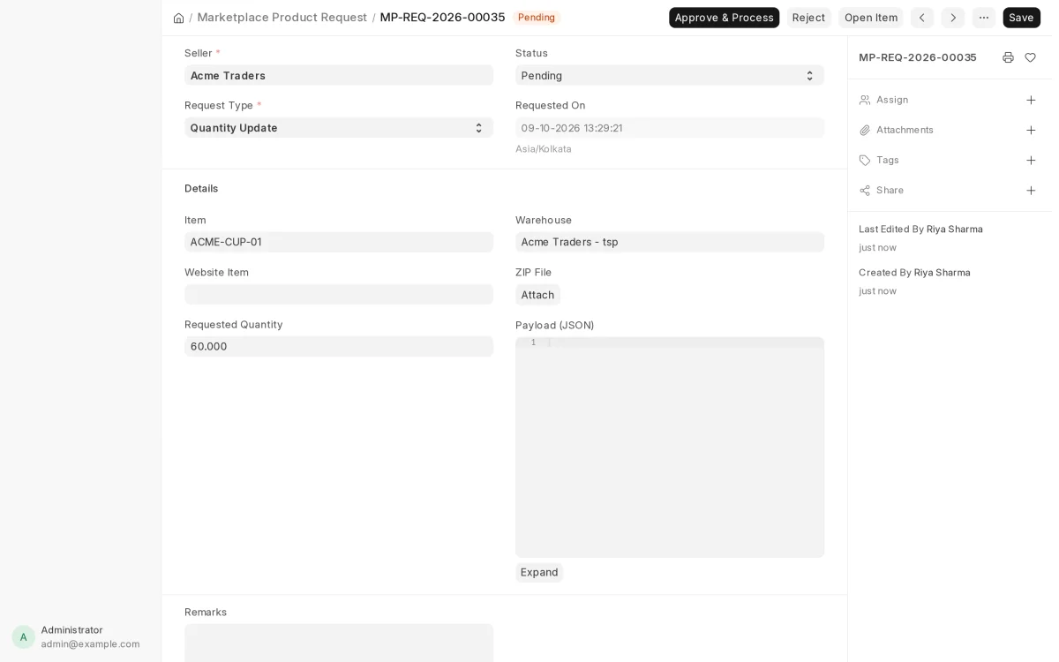Go to the home icon in breadcrumb
The image size is (1059, 662).
[178, 18]
